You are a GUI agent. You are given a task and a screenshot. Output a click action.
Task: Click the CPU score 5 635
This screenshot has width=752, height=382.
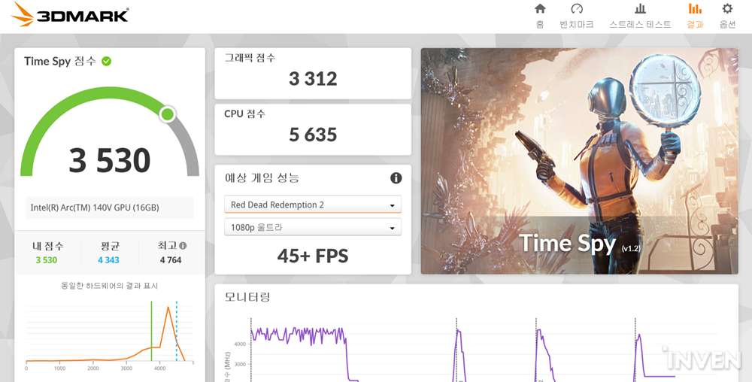pos(313,135)
